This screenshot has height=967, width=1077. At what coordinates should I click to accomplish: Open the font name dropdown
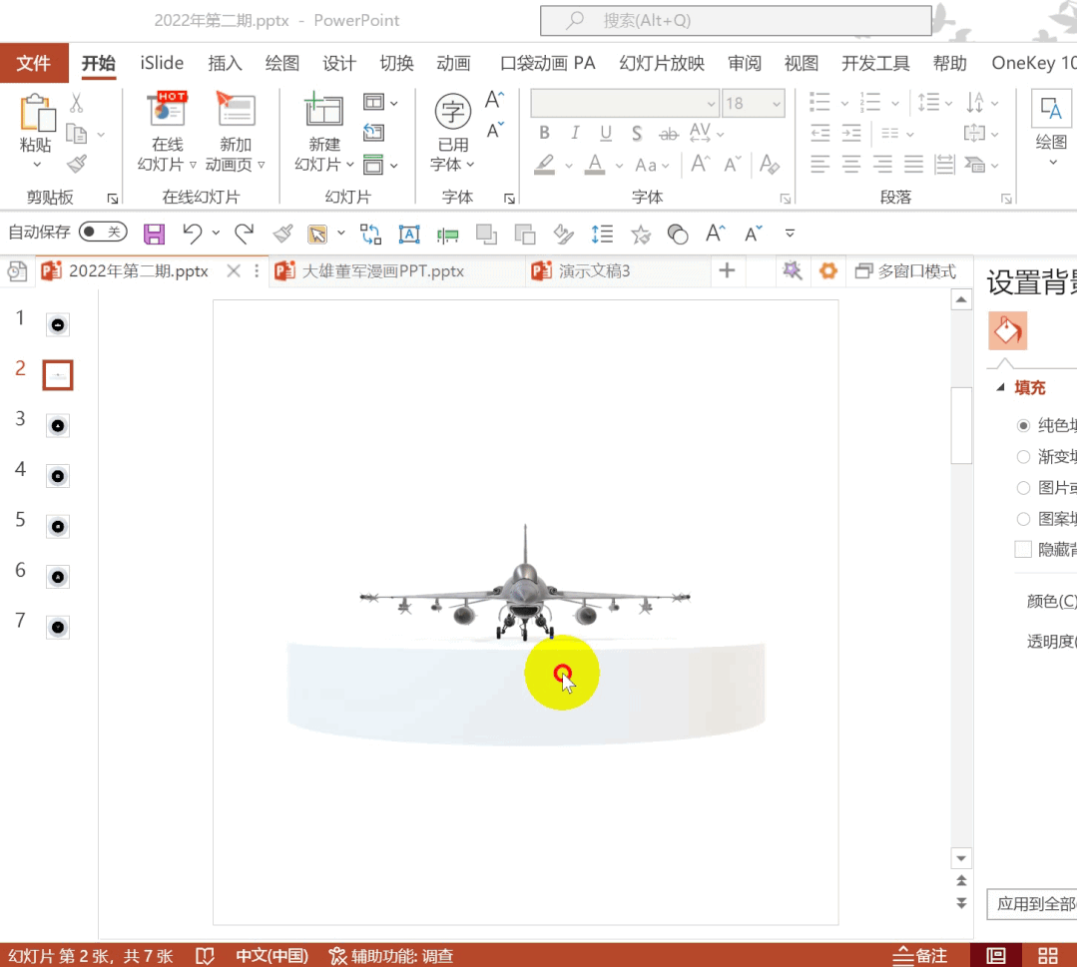[x=711, y=104]
